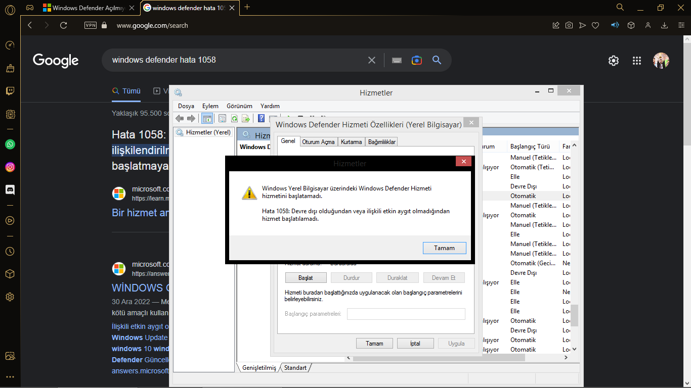Open Instagram in the browser sidebar
Image resolution: width=691 pixels, height=388 pixels.
point(10,167)
